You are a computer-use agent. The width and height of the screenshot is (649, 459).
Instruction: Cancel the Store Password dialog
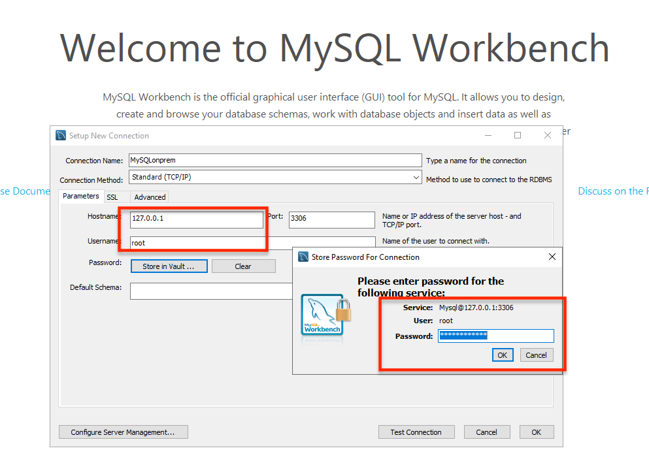(537, 355)
